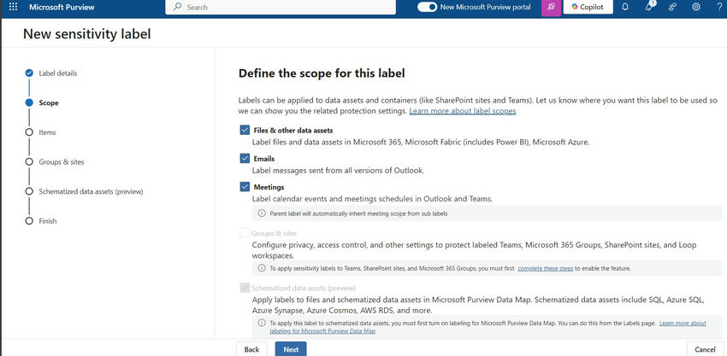Uncheck the Emails scope checkbox
Image resolution: width=727 pixels, height=356 pixels.
coord(245,158)
